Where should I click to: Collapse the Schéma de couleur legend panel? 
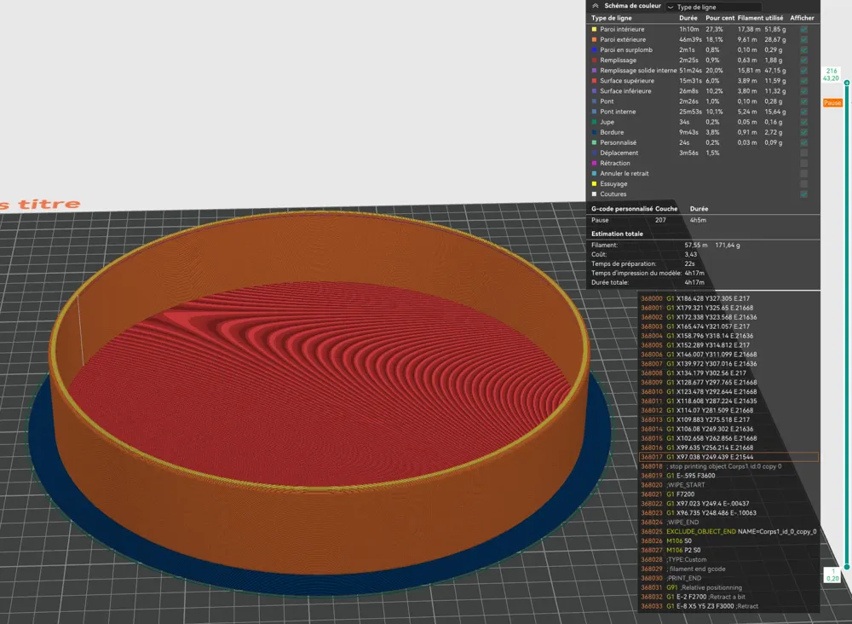595,6
